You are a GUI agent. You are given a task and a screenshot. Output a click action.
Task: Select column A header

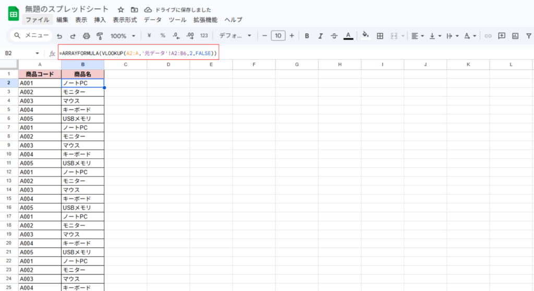[x=40, y=64]
